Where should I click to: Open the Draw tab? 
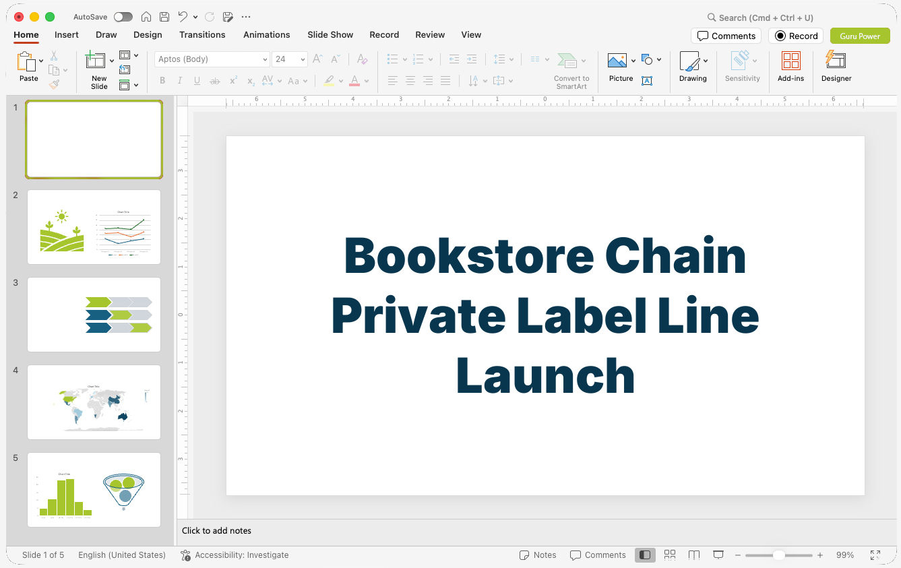point(106,34)
